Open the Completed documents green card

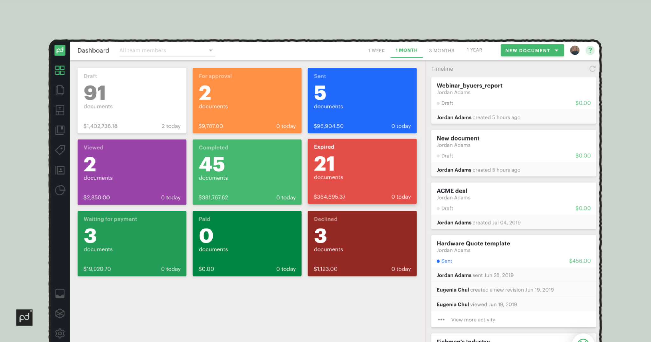click(x=247, y=172)
